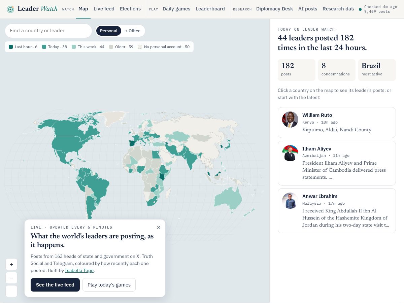
Task: Open William Ruto's latest post text
Action: pyautogui.click(x=337, y=130)
